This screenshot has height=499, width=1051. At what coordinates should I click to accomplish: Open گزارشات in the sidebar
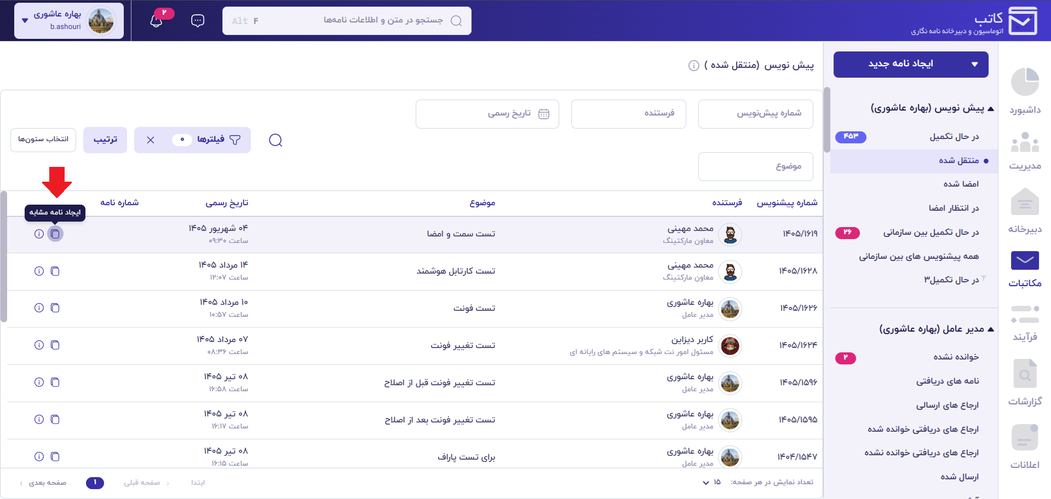pyautogui.click(x=1025, y=382)
